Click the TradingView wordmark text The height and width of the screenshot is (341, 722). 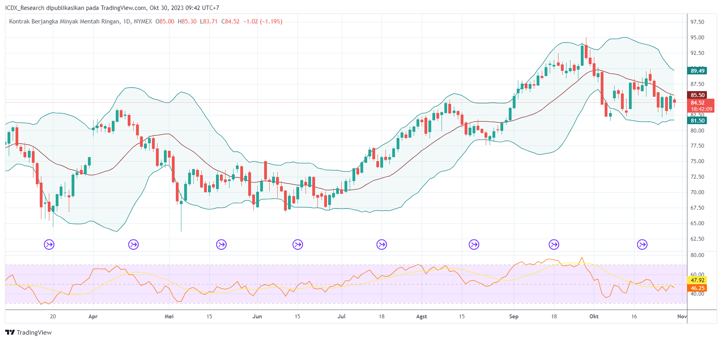point(34,332)
